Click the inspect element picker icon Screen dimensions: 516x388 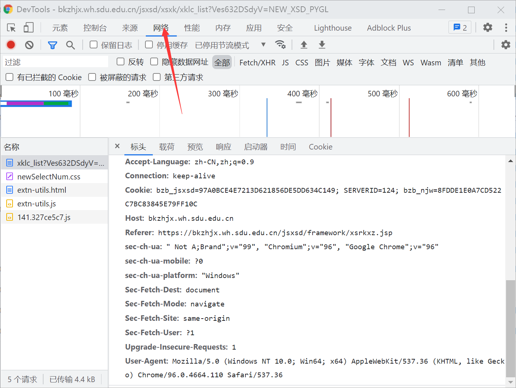click(x=11, y=28)
